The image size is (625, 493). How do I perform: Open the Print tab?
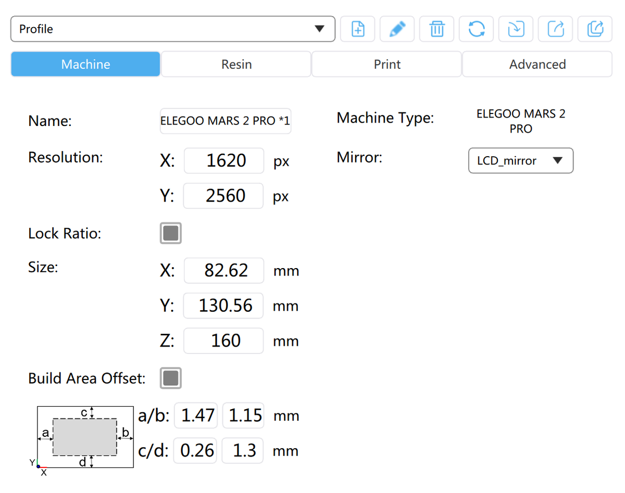(387, 64)
